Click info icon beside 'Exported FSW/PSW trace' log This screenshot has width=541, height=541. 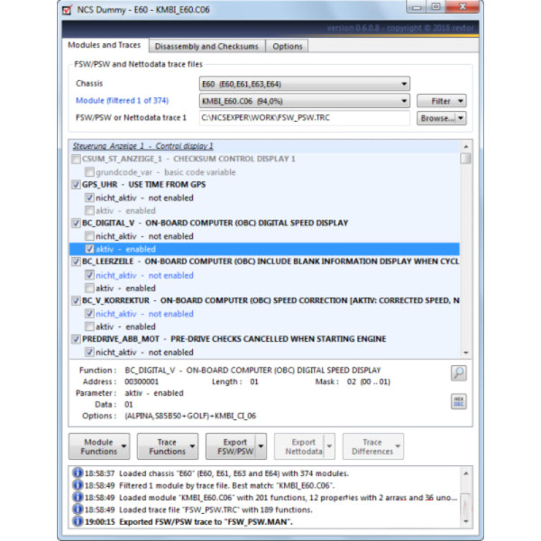point(78,521)
